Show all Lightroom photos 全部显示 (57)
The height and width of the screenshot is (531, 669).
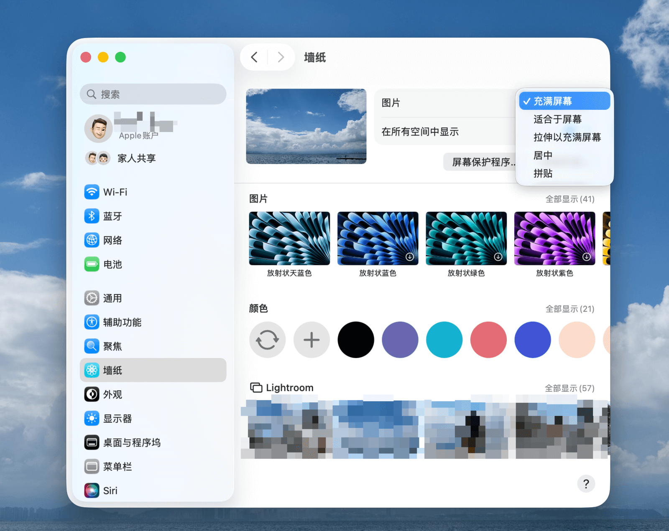click(x=569, y=389)
